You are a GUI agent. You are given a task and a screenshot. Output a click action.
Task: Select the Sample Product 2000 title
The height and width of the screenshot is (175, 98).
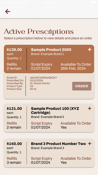click(51, 50)
